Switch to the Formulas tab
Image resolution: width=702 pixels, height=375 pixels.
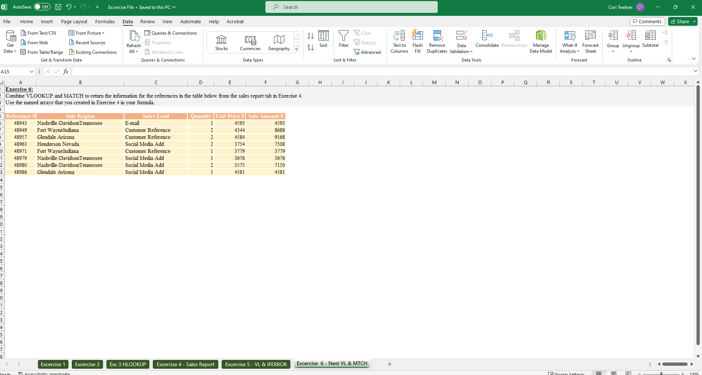(x=105, y=21)
